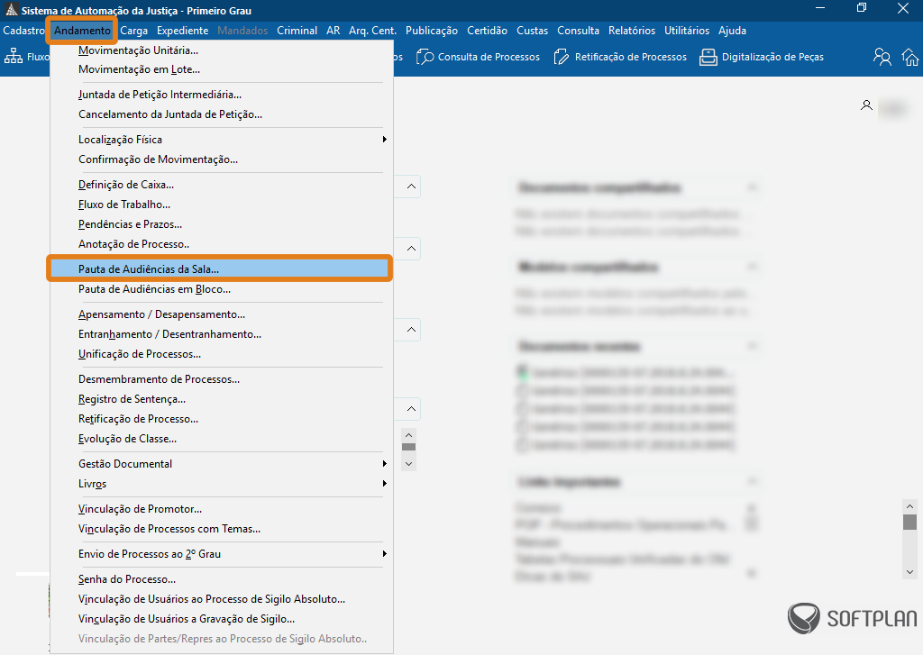This screenshot has width=923, height=655.
Task: Open Pauta de Audiências da Sala
Action: point(219,269)
